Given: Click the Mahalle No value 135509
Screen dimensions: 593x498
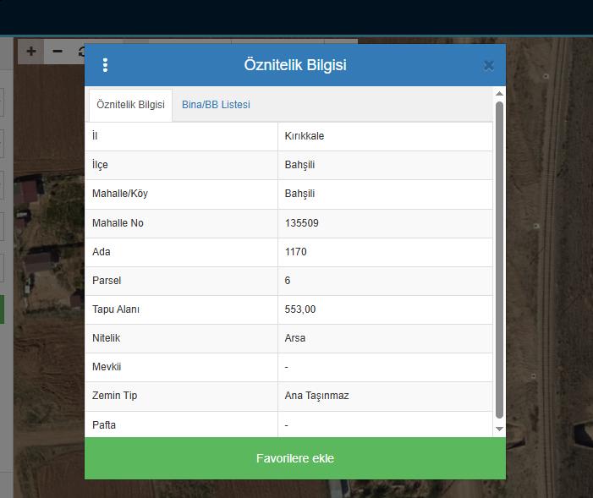Looking at the screenshot, I should point(302,223).
